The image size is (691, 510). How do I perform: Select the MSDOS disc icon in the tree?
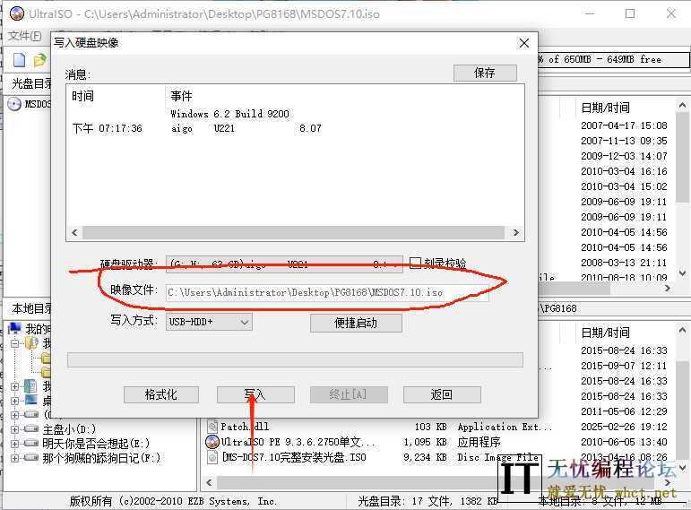tap(14, 104)
